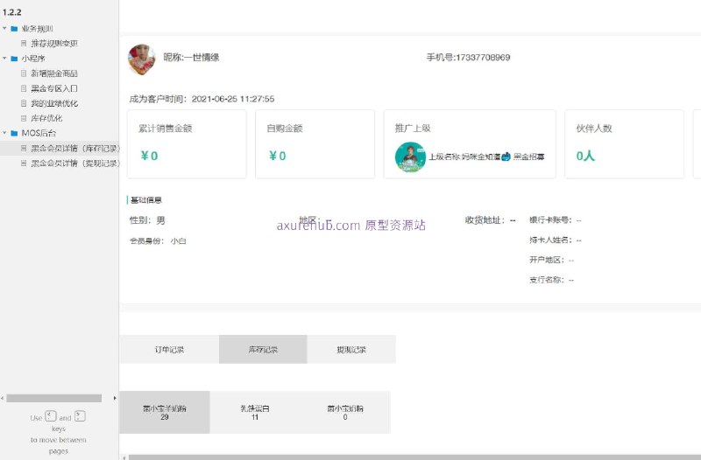Click the 银行卡账号 field
The height and width of the screenshot is (460, 701).
(x=556, y=220)
